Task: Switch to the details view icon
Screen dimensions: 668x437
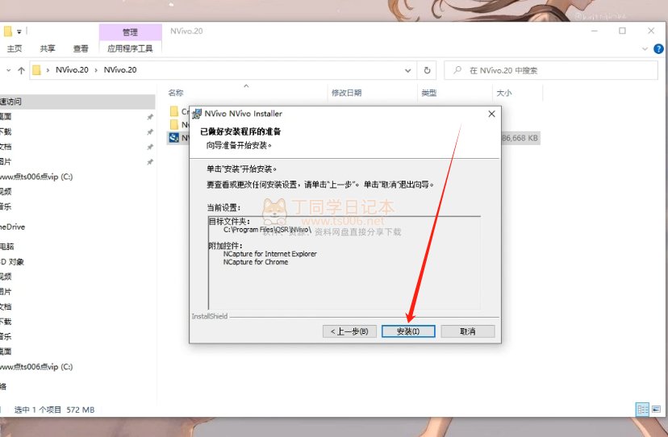Action: pyautogui.click(x=641, y=410)
